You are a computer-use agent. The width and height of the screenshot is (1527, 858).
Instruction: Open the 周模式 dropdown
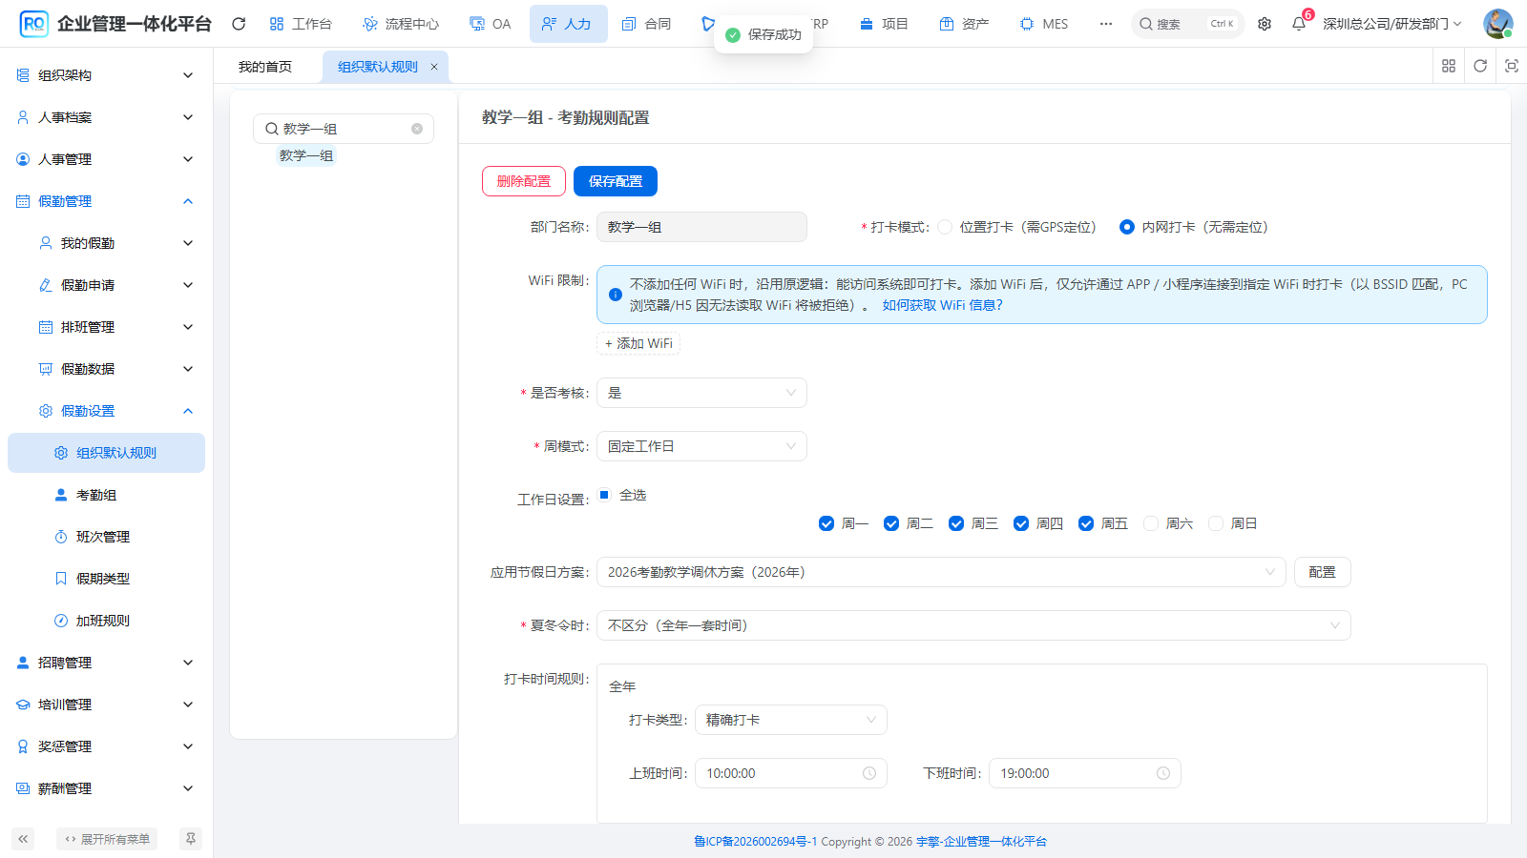tap(701, 446)
